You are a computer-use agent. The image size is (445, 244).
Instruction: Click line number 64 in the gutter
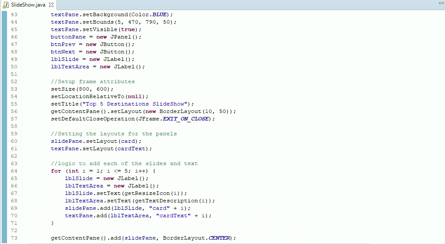[x=14, y=171]
